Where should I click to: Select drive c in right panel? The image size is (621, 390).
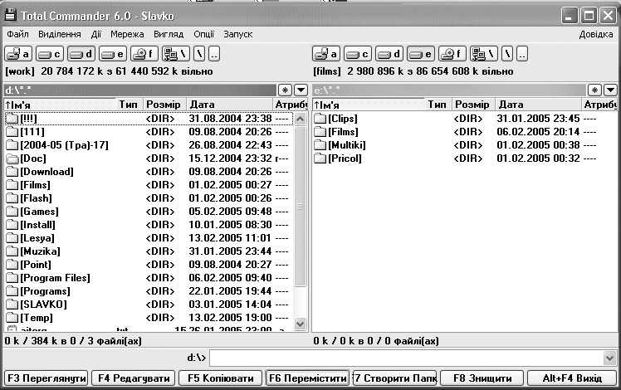(x=358, y=54)
